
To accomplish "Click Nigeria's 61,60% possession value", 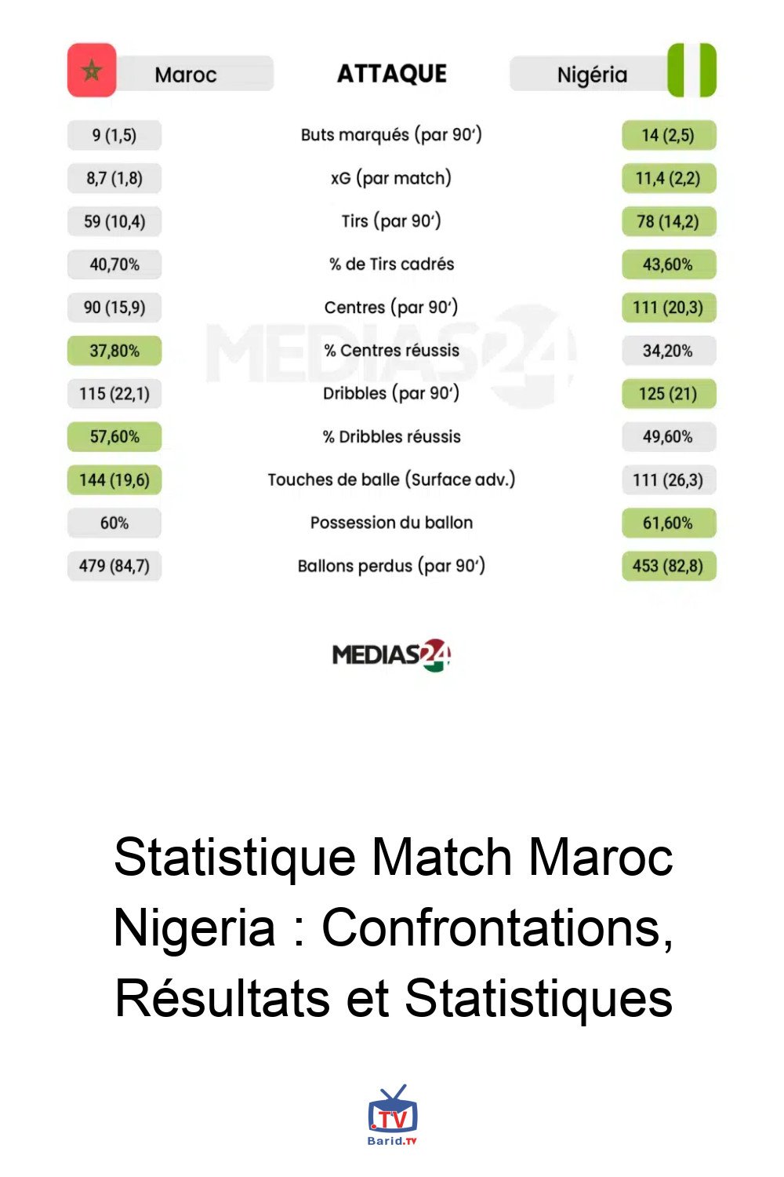I will point(668,523).
